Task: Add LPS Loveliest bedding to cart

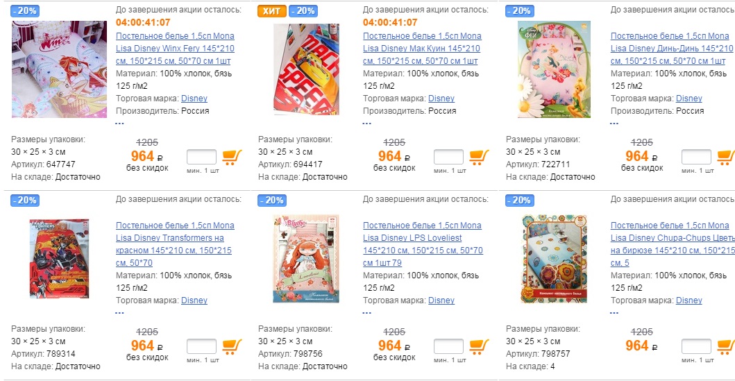Action: point(479,346)
